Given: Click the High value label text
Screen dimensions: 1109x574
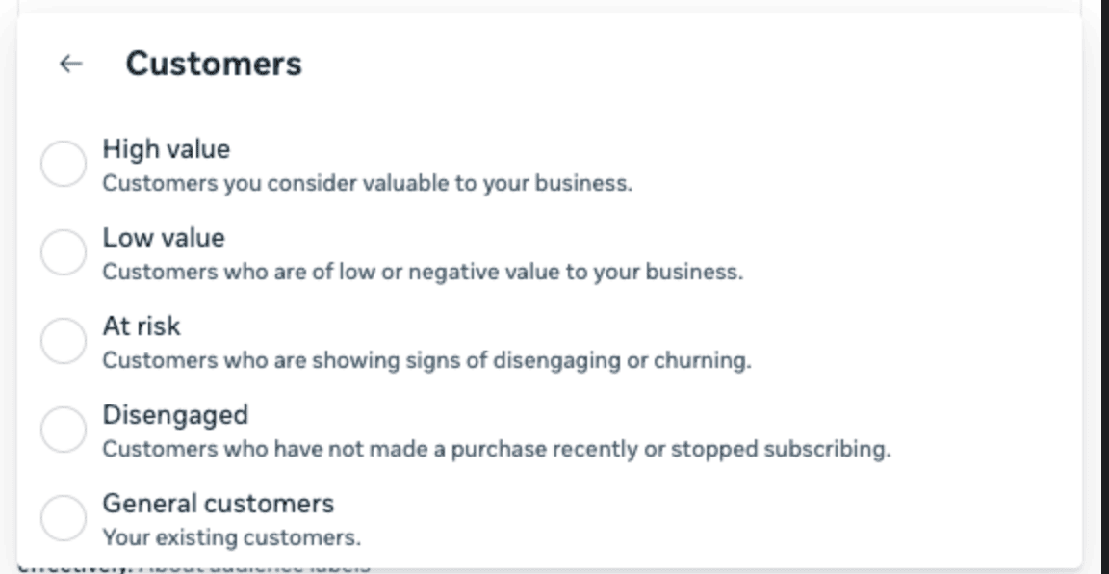Looking at the screenshot, I should pos(167,149).
